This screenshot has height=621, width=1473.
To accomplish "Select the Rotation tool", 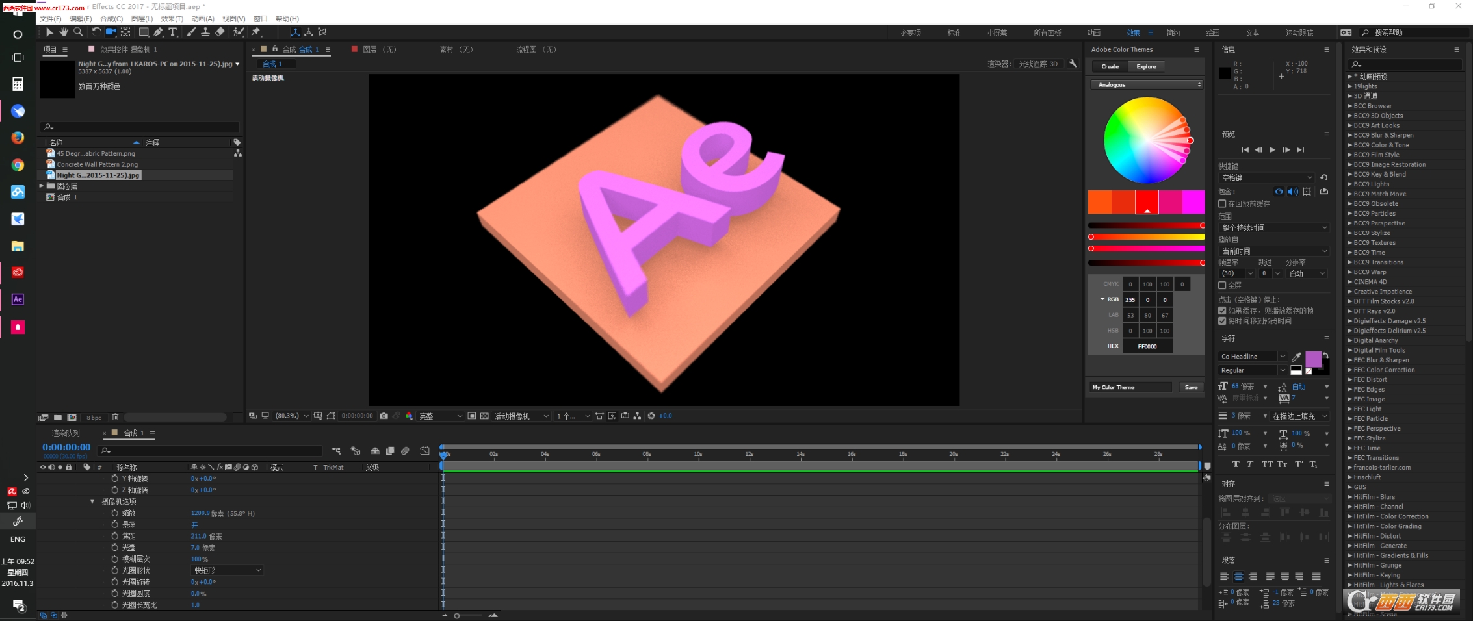I will pyautogui.click(x=96, y=32).
